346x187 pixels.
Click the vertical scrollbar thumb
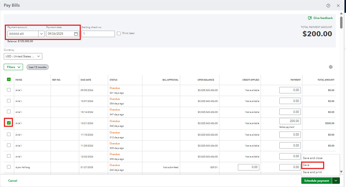coord(341,22)
